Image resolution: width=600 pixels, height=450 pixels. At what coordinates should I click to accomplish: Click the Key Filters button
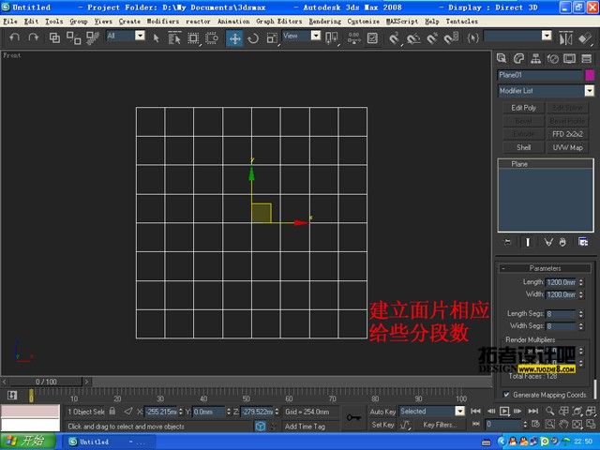coord(440,425)
